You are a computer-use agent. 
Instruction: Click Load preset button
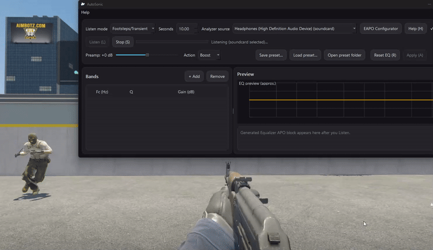click(x=306, y=55)
